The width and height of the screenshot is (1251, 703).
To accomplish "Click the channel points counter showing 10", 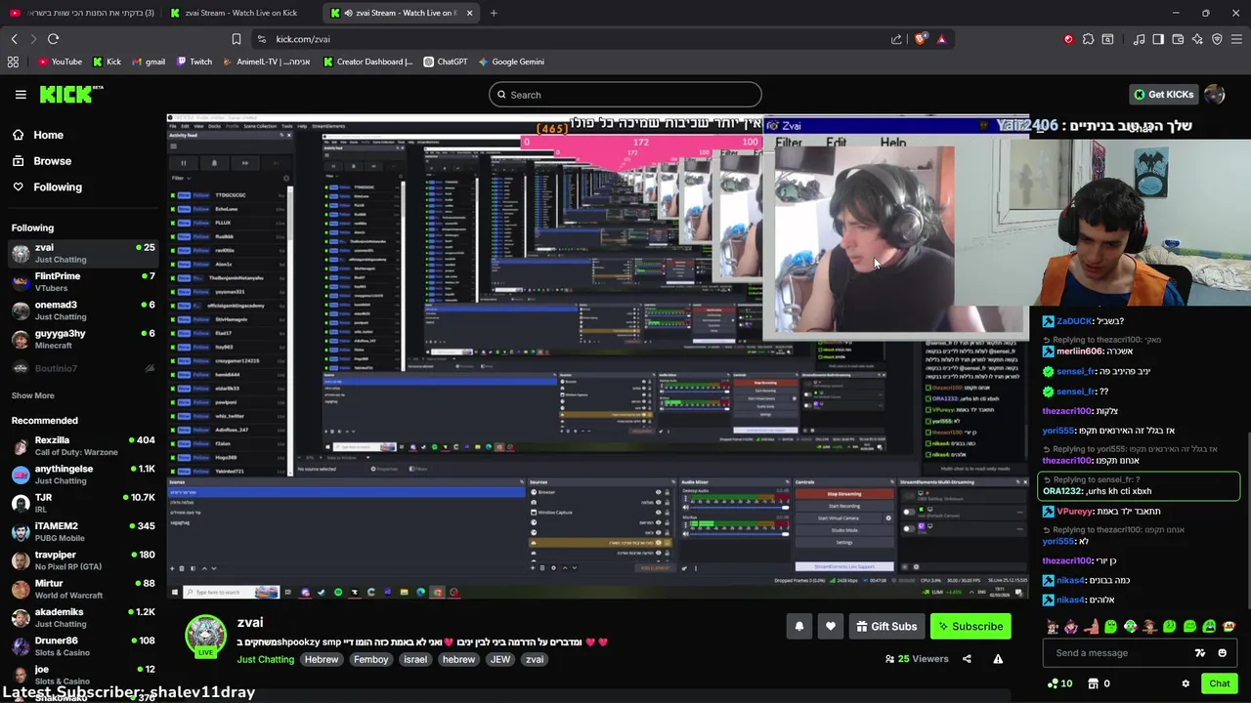I will 1059,683.
